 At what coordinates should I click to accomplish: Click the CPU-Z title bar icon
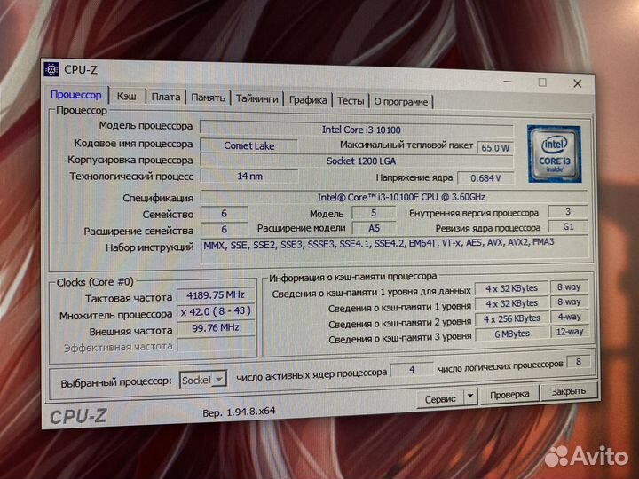click(51, 69)
